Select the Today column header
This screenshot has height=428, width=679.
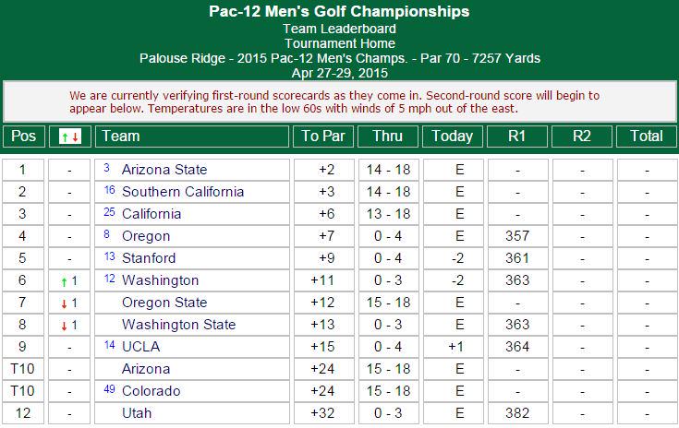[453, 137]
